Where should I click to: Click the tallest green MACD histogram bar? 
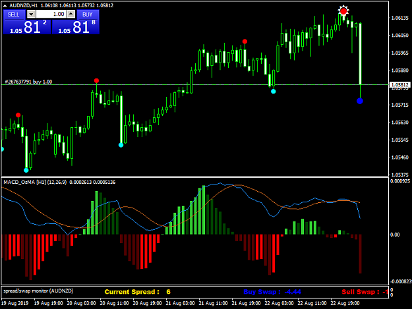tap(204, 210)
